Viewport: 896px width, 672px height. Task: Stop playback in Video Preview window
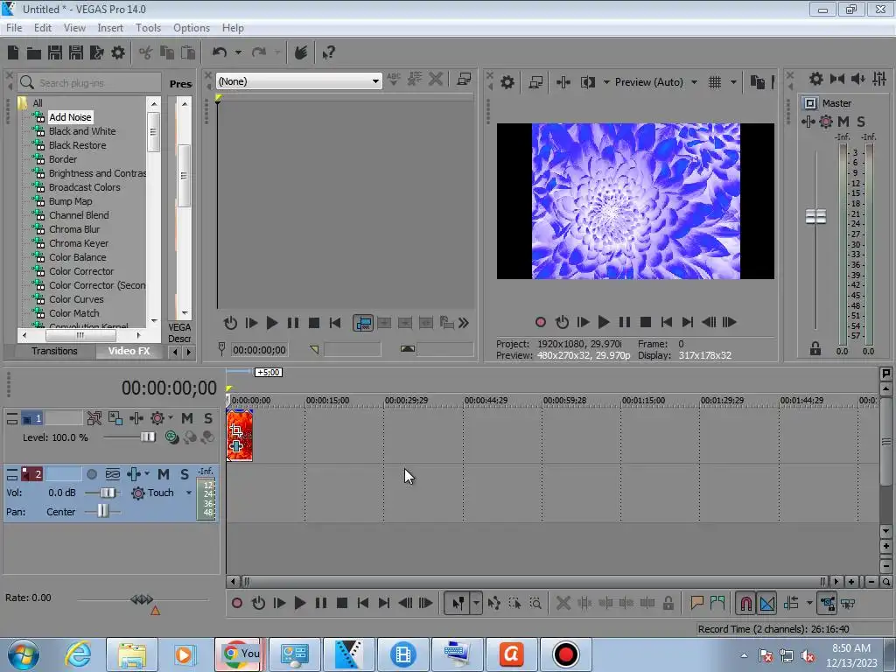point(645,322)
